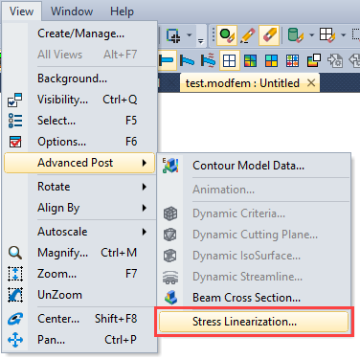Click the pencil draw icon in toolbar
Screen dimensions: 360x359
[x=248, y=35]
